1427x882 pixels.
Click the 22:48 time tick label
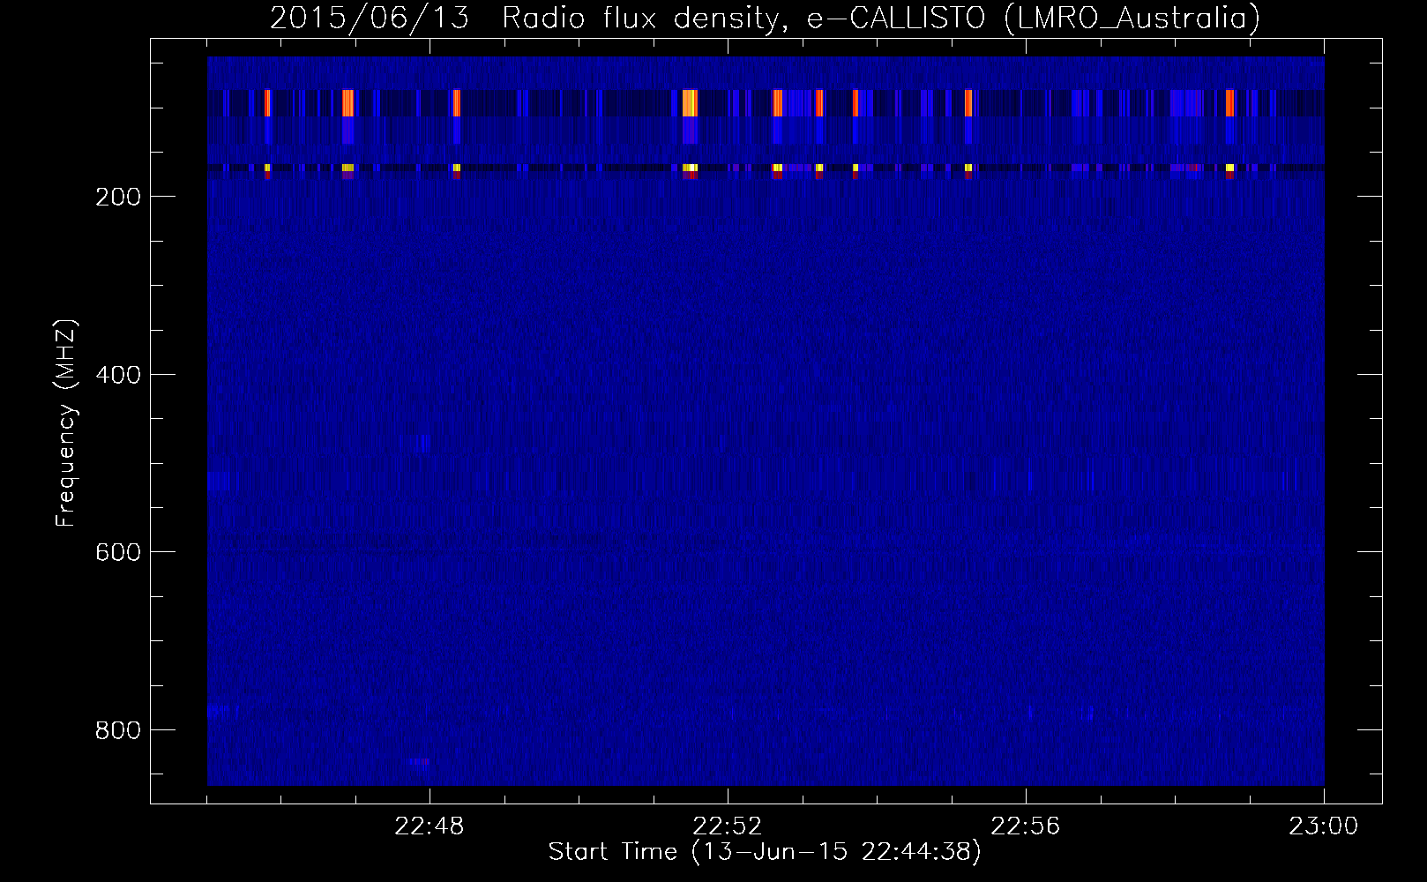430,826
